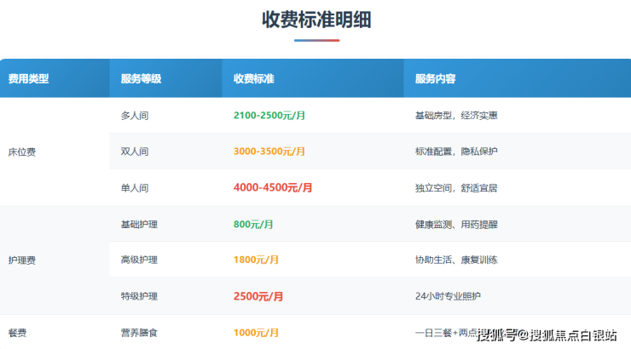The width and height of the screenshot is (631, 349).
Task: Click the 收费标准 column header
Action: point(253,78)
